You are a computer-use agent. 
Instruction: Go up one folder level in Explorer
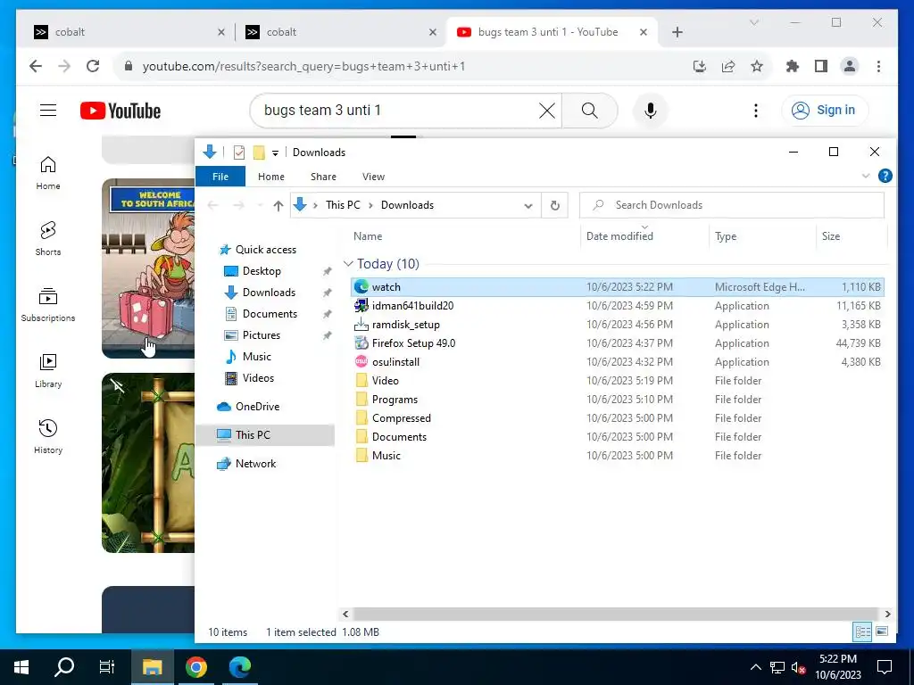coord(278,205)
